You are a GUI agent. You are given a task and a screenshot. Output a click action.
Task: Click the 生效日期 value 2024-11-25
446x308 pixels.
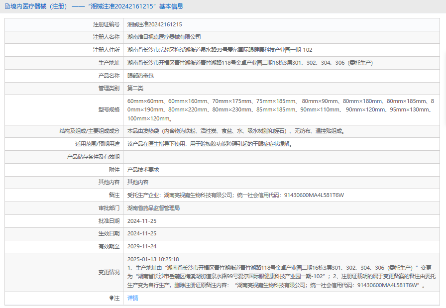click(x=142, y=233)
